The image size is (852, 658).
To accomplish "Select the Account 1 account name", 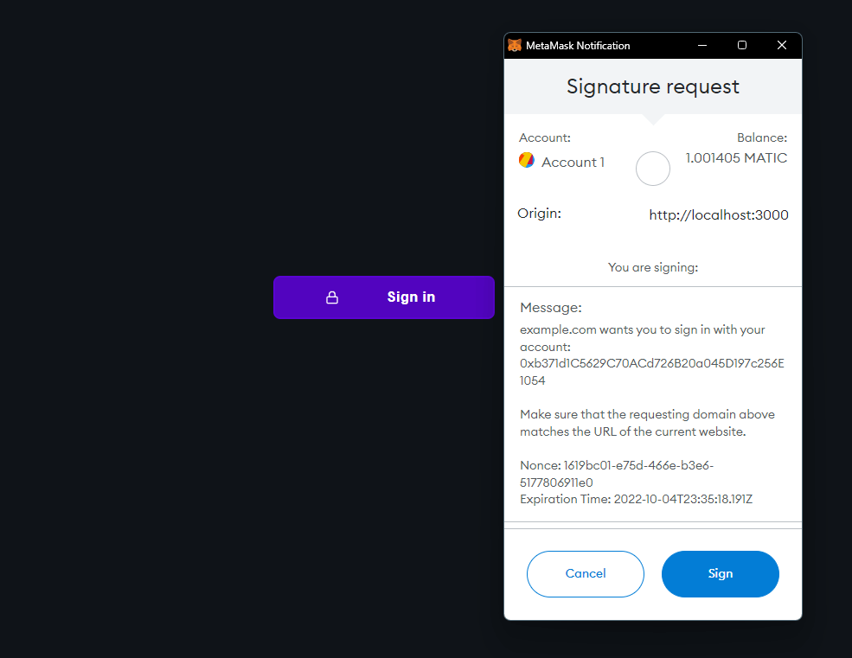I will pyautogui.click(x=572, y=162).
